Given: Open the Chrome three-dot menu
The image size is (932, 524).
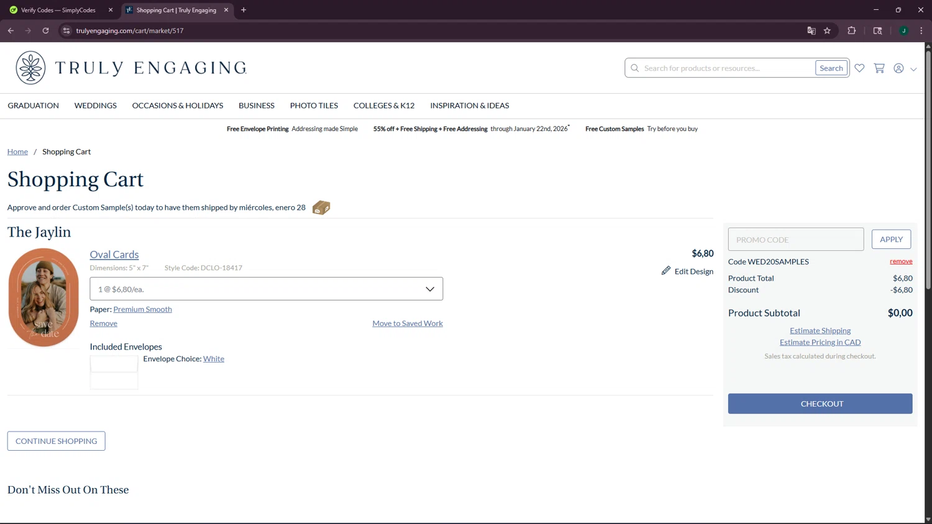Looking at the screenshot, I should (x=921, y=30).
